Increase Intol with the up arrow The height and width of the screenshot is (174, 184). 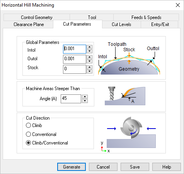(x=89, y=47)
